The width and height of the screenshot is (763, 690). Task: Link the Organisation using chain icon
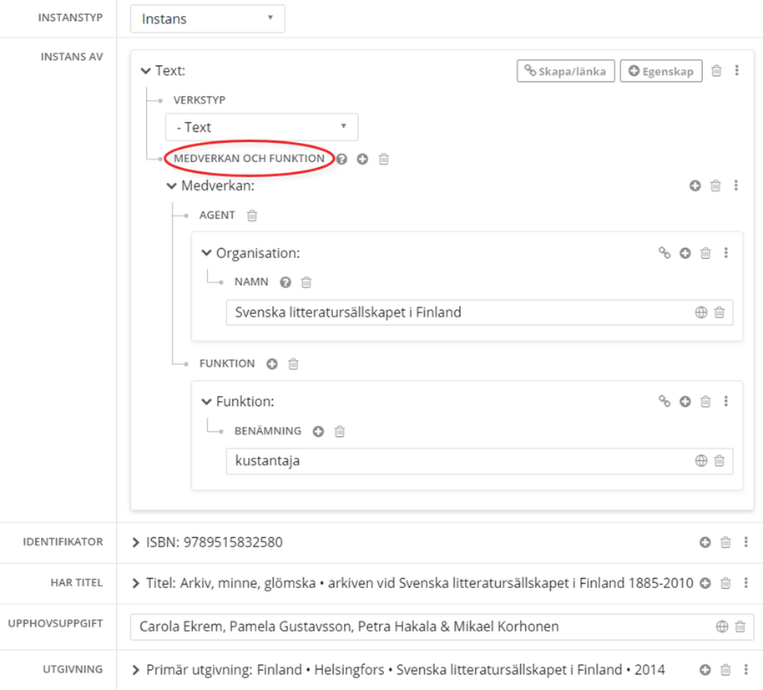(x=664, y=252)
